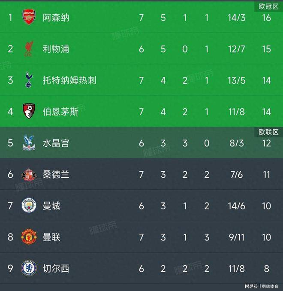Click the Arsenal club crest icon
This screenshot has height=291, width=283.
(29, 18)
